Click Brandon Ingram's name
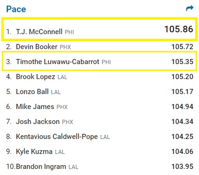The image size is (199, 175). [x=41, y=167]
